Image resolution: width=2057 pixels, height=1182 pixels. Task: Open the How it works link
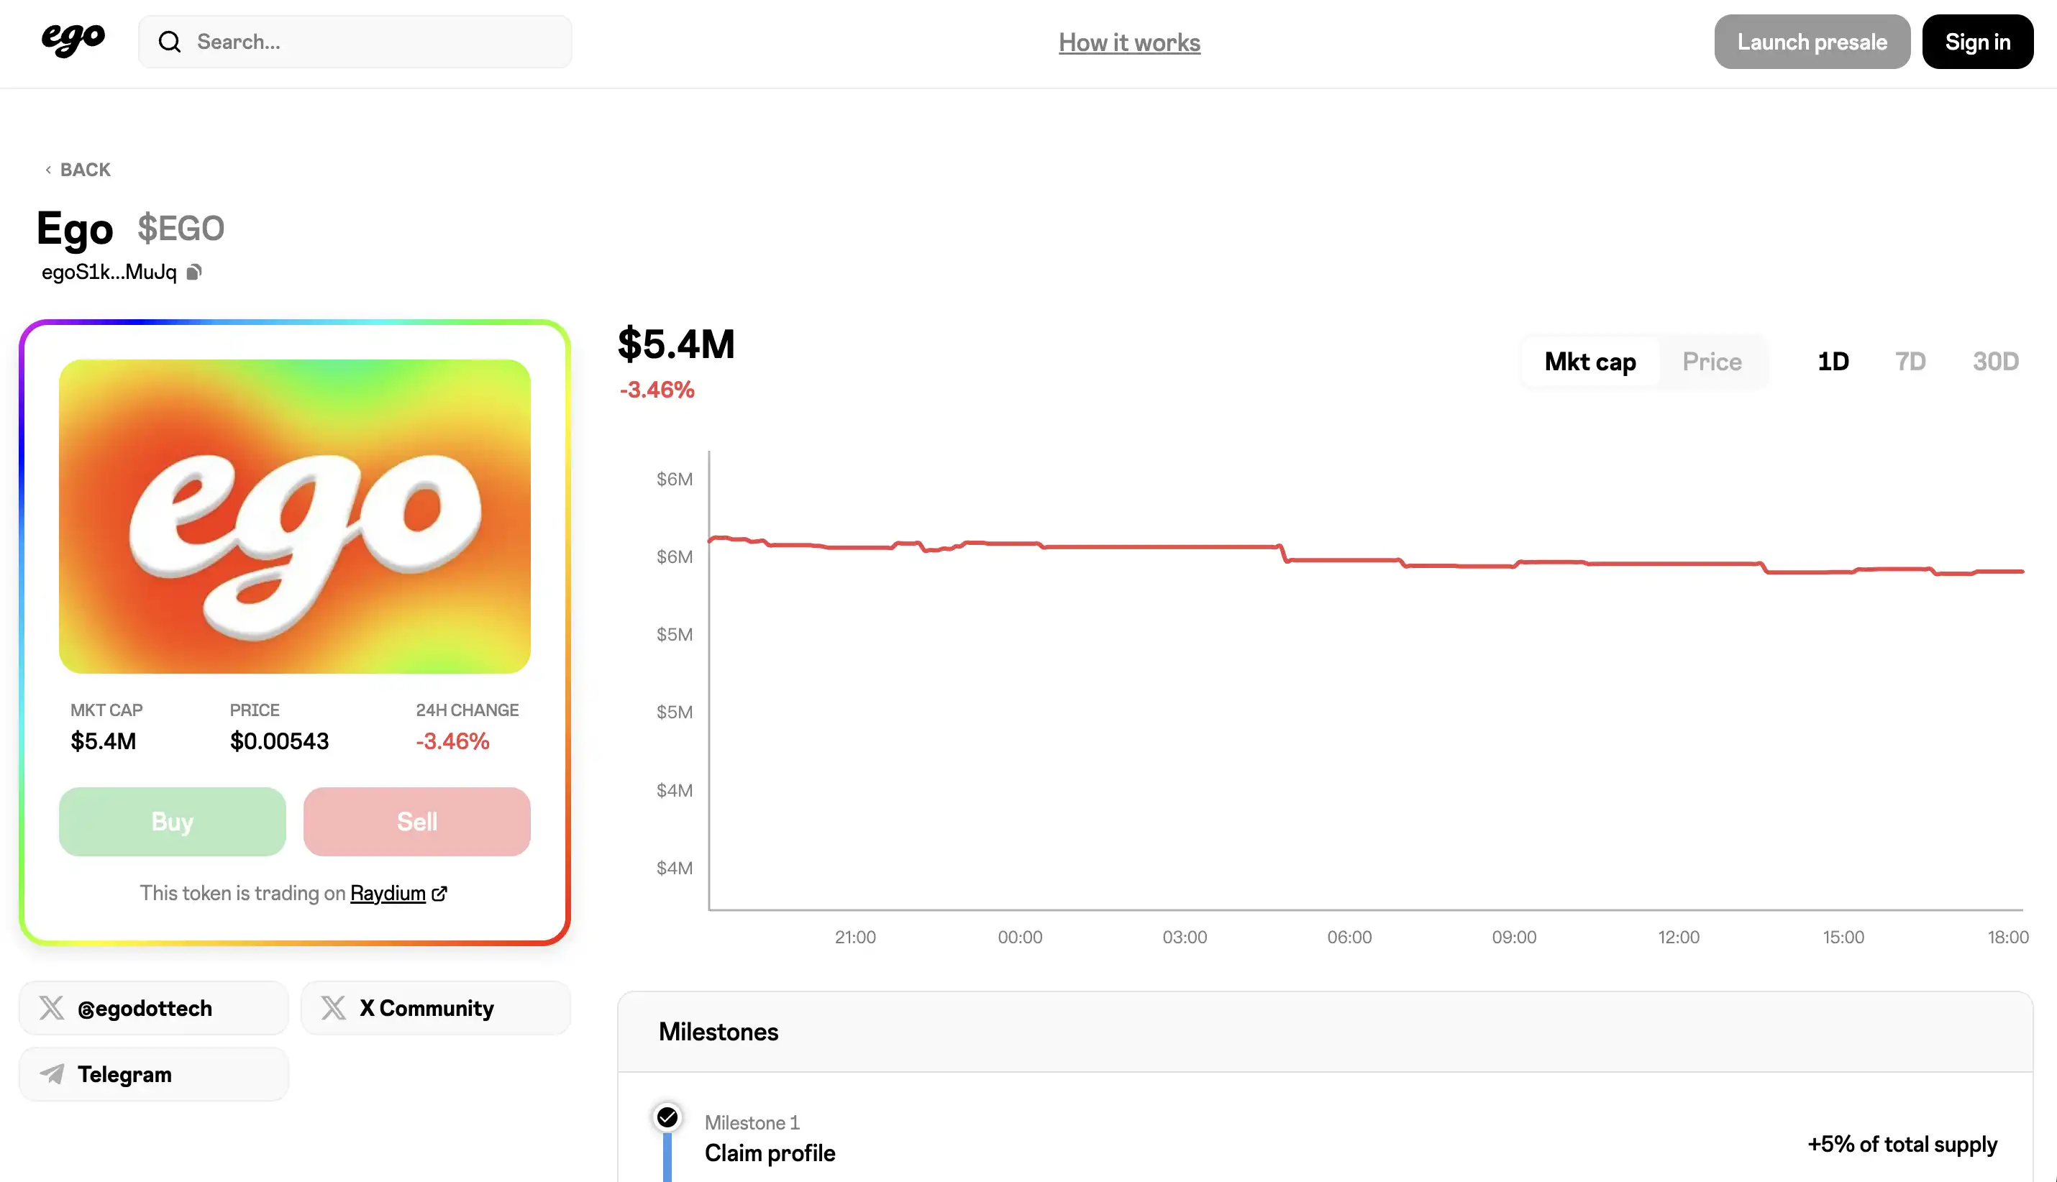point(1128,42)
